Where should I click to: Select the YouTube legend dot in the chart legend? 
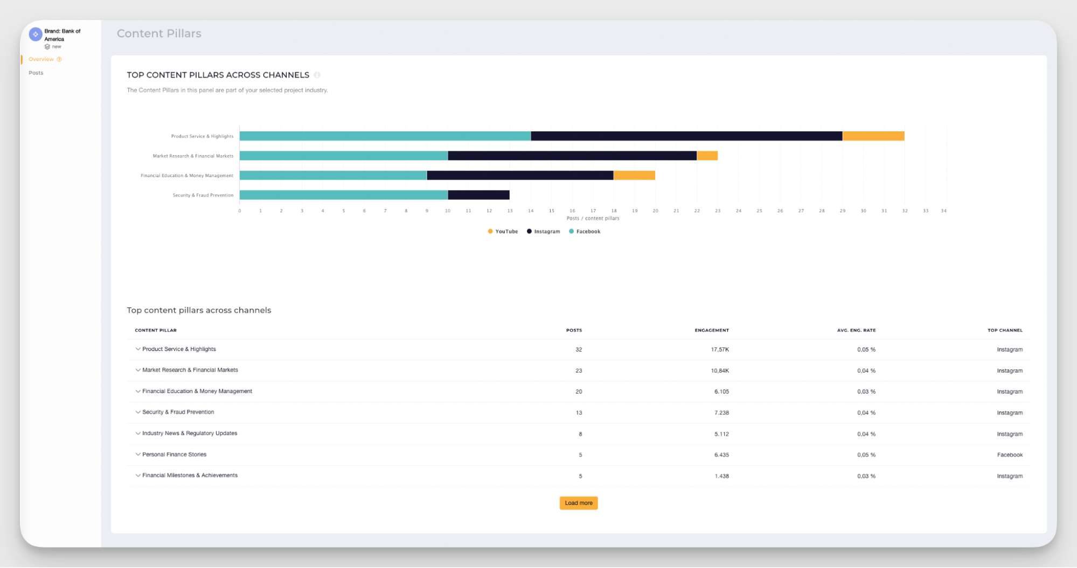click(490, 232)
